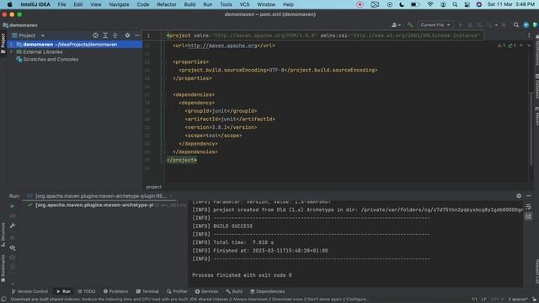Toggle the eye view options in Run panel

coord(13,247)
